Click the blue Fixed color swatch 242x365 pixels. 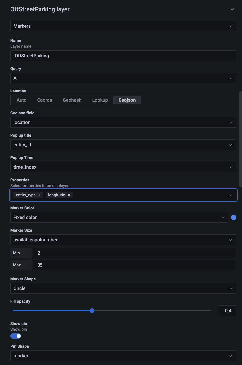pyautogui.click(x=234, y=217)
